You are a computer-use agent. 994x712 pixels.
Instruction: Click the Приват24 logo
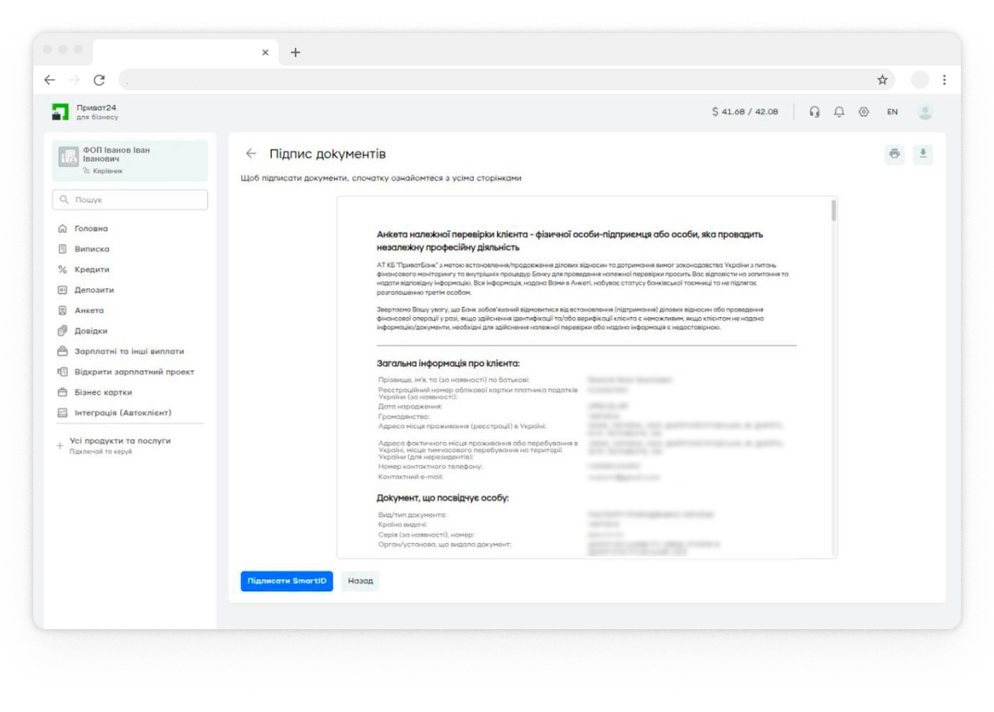point(60,112)
